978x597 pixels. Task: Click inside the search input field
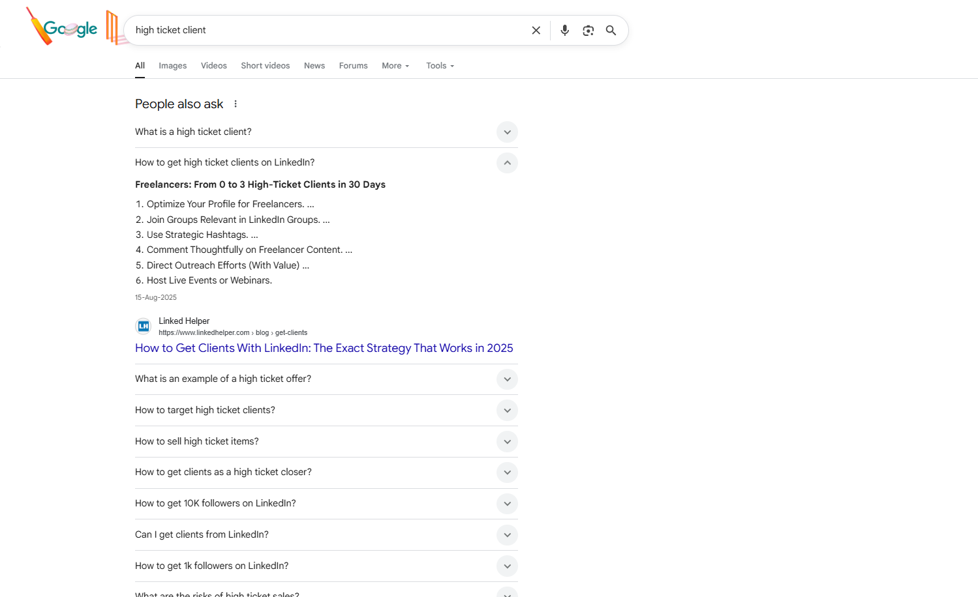294,30
